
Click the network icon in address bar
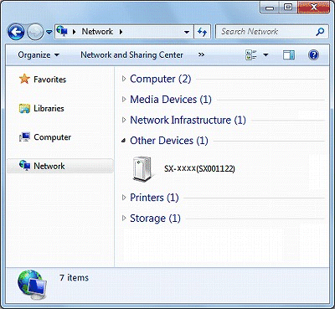tap(62, 31)
